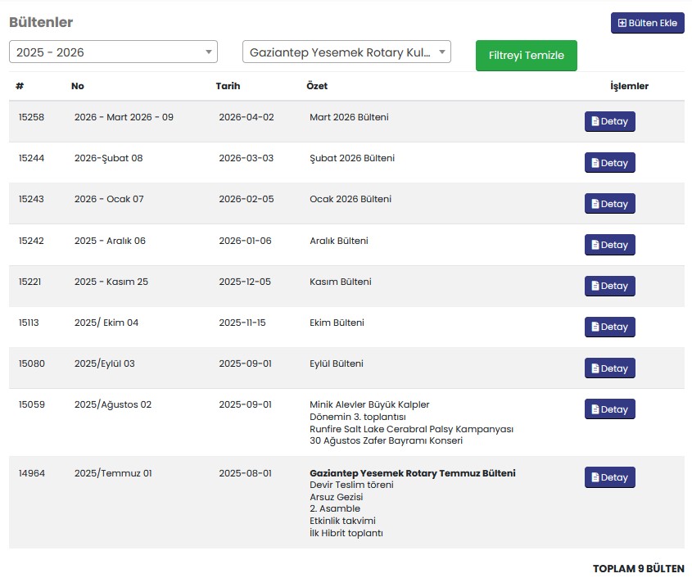Viewport: 692px width, 578px height.
Task: Open Ekim Bülteni Detay button
Action: (609, 327)
